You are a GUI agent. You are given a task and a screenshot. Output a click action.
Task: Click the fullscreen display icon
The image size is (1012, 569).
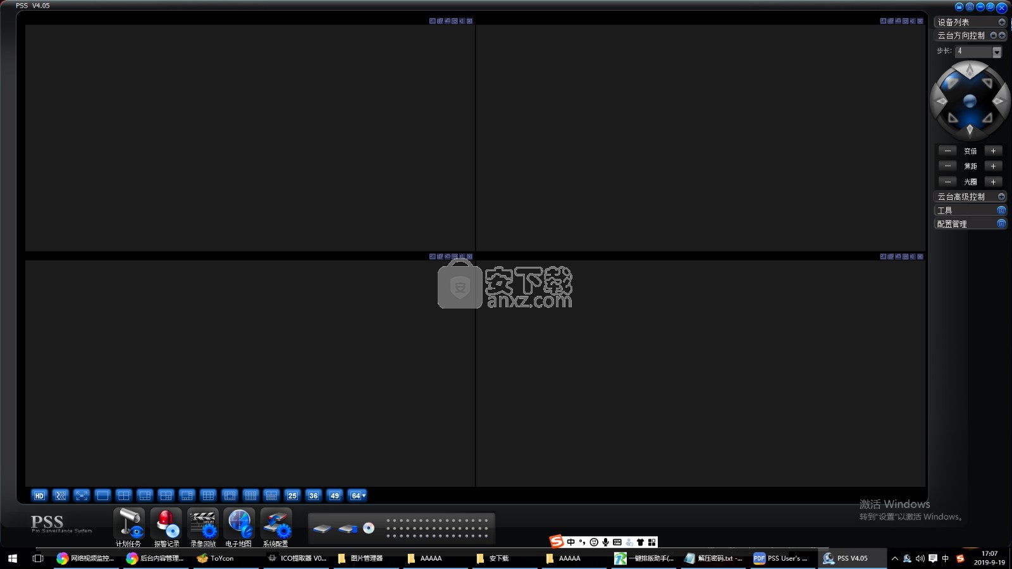tap(82, 496)
